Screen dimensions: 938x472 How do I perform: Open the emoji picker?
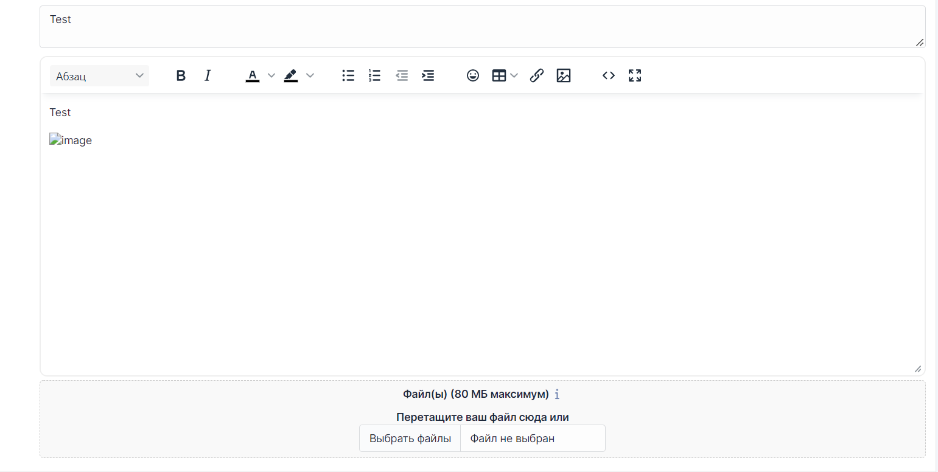tap(473, 75)
